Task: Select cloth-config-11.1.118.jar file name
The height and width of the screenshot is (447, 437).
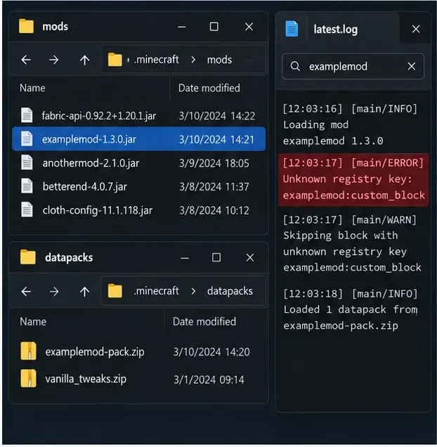Action: tap(98, 210)
